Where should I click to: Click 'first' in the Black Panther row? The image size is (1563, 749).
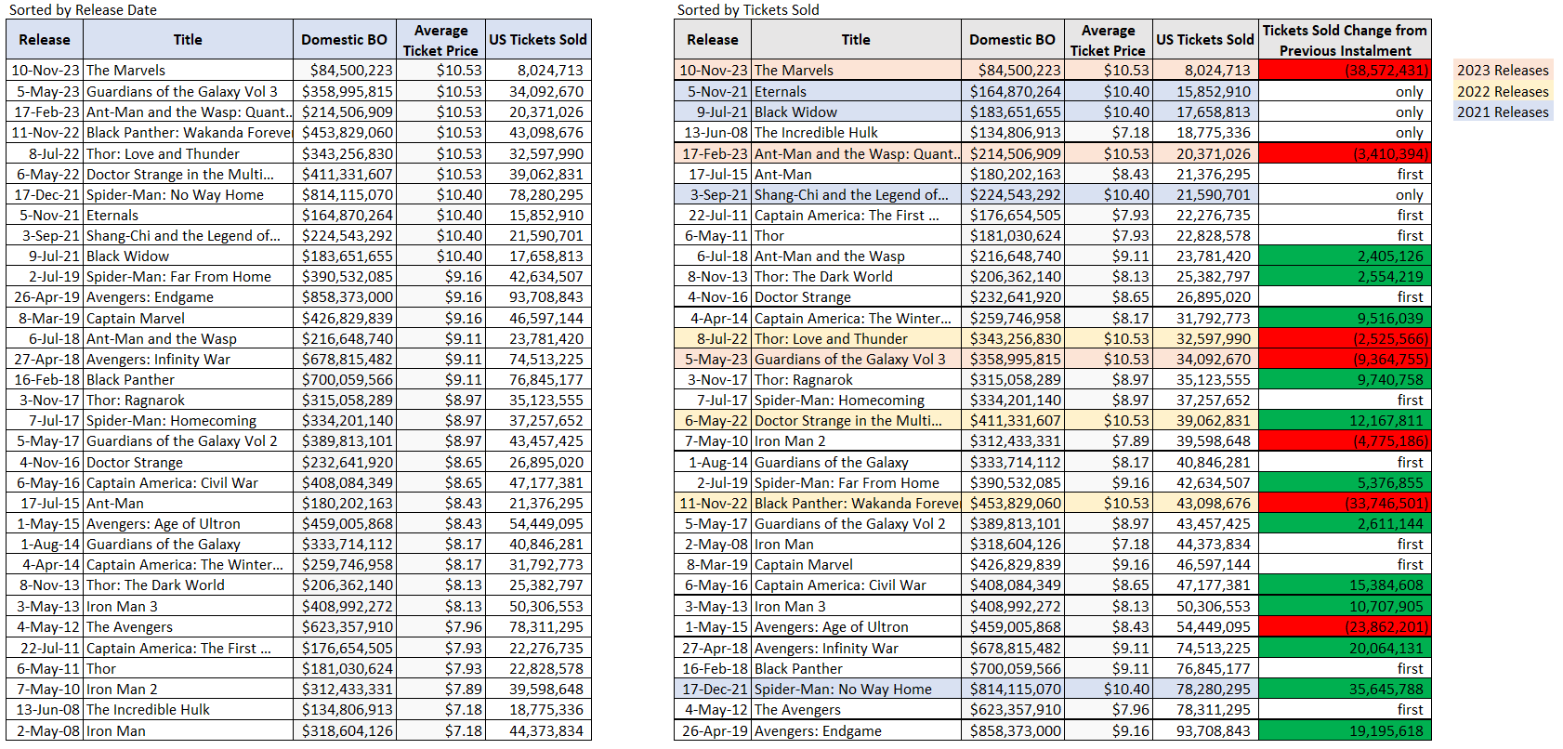point(1410,669)
